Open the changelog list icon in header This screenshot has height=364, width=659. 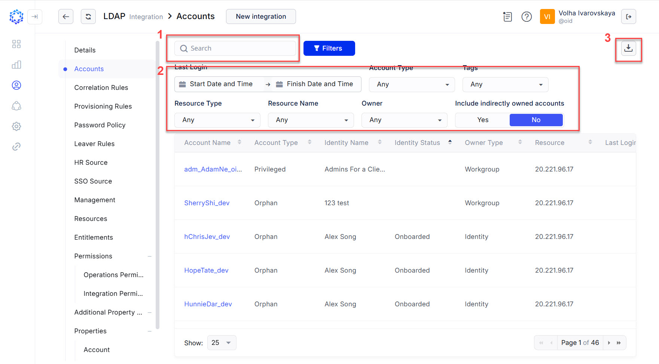[507, 16]
